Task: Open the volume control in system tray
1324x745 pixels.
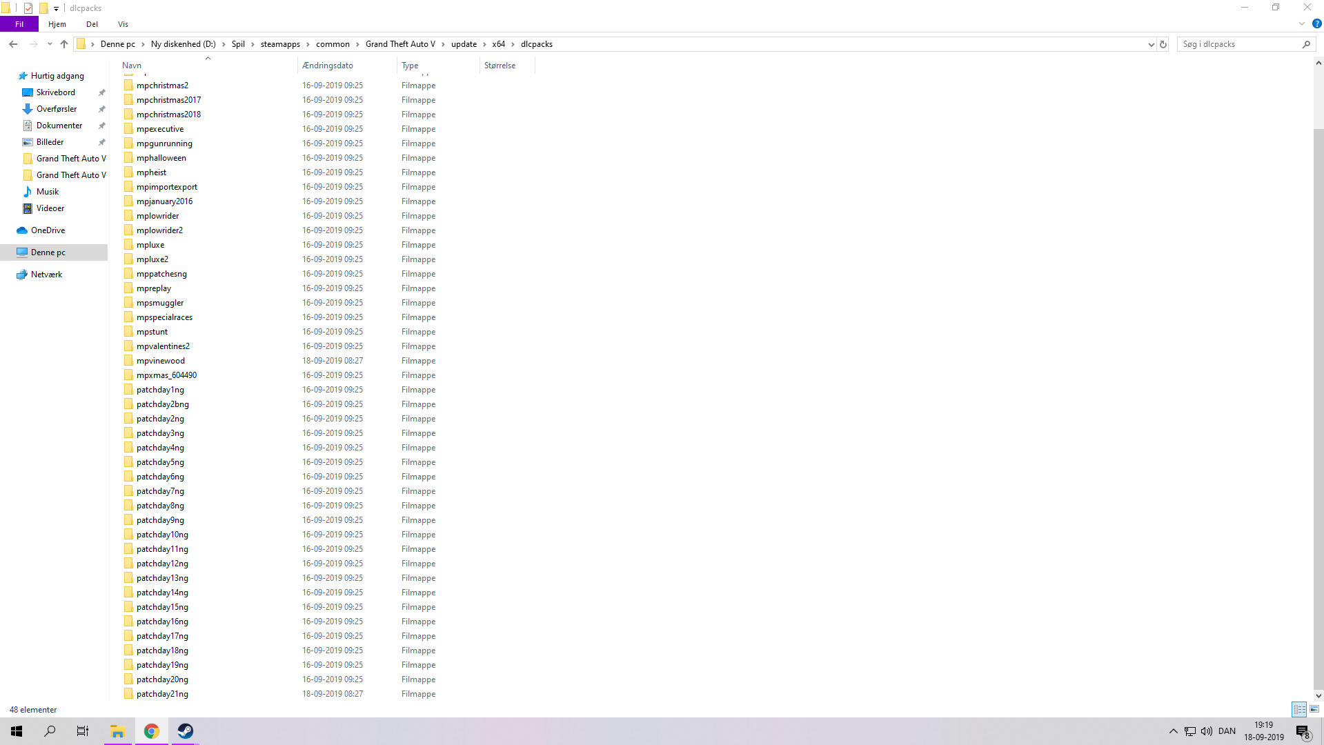Action: [x=1207, y=731]
